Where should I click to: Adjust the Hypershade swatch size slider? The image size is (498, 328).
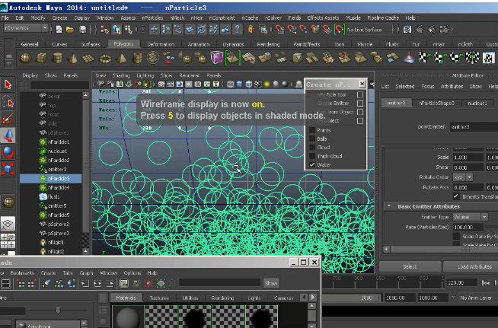tap(58, 310)
